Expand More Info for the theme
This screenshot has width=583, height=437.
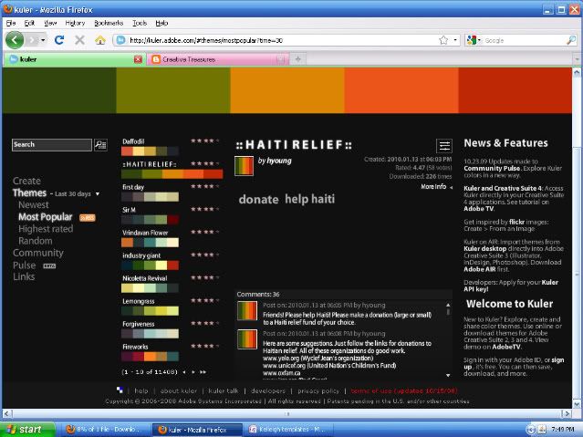tap(436, 187)
